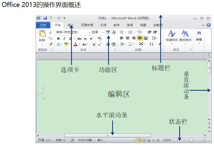Toggle Underline formatting
The width and height of the screenshot is (214, 145).
click(70, 38)
